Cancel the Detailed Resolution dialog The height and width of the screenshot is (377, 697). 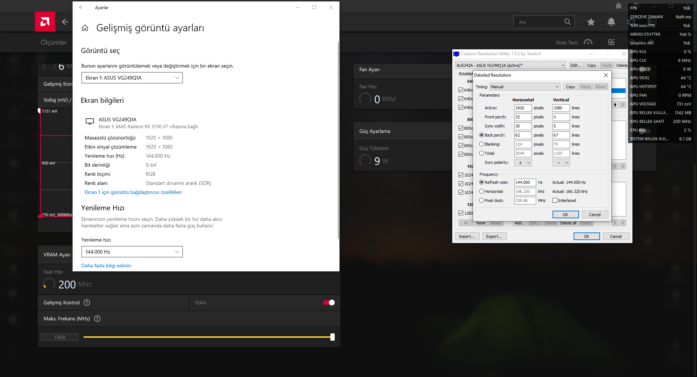coord(595,215)
